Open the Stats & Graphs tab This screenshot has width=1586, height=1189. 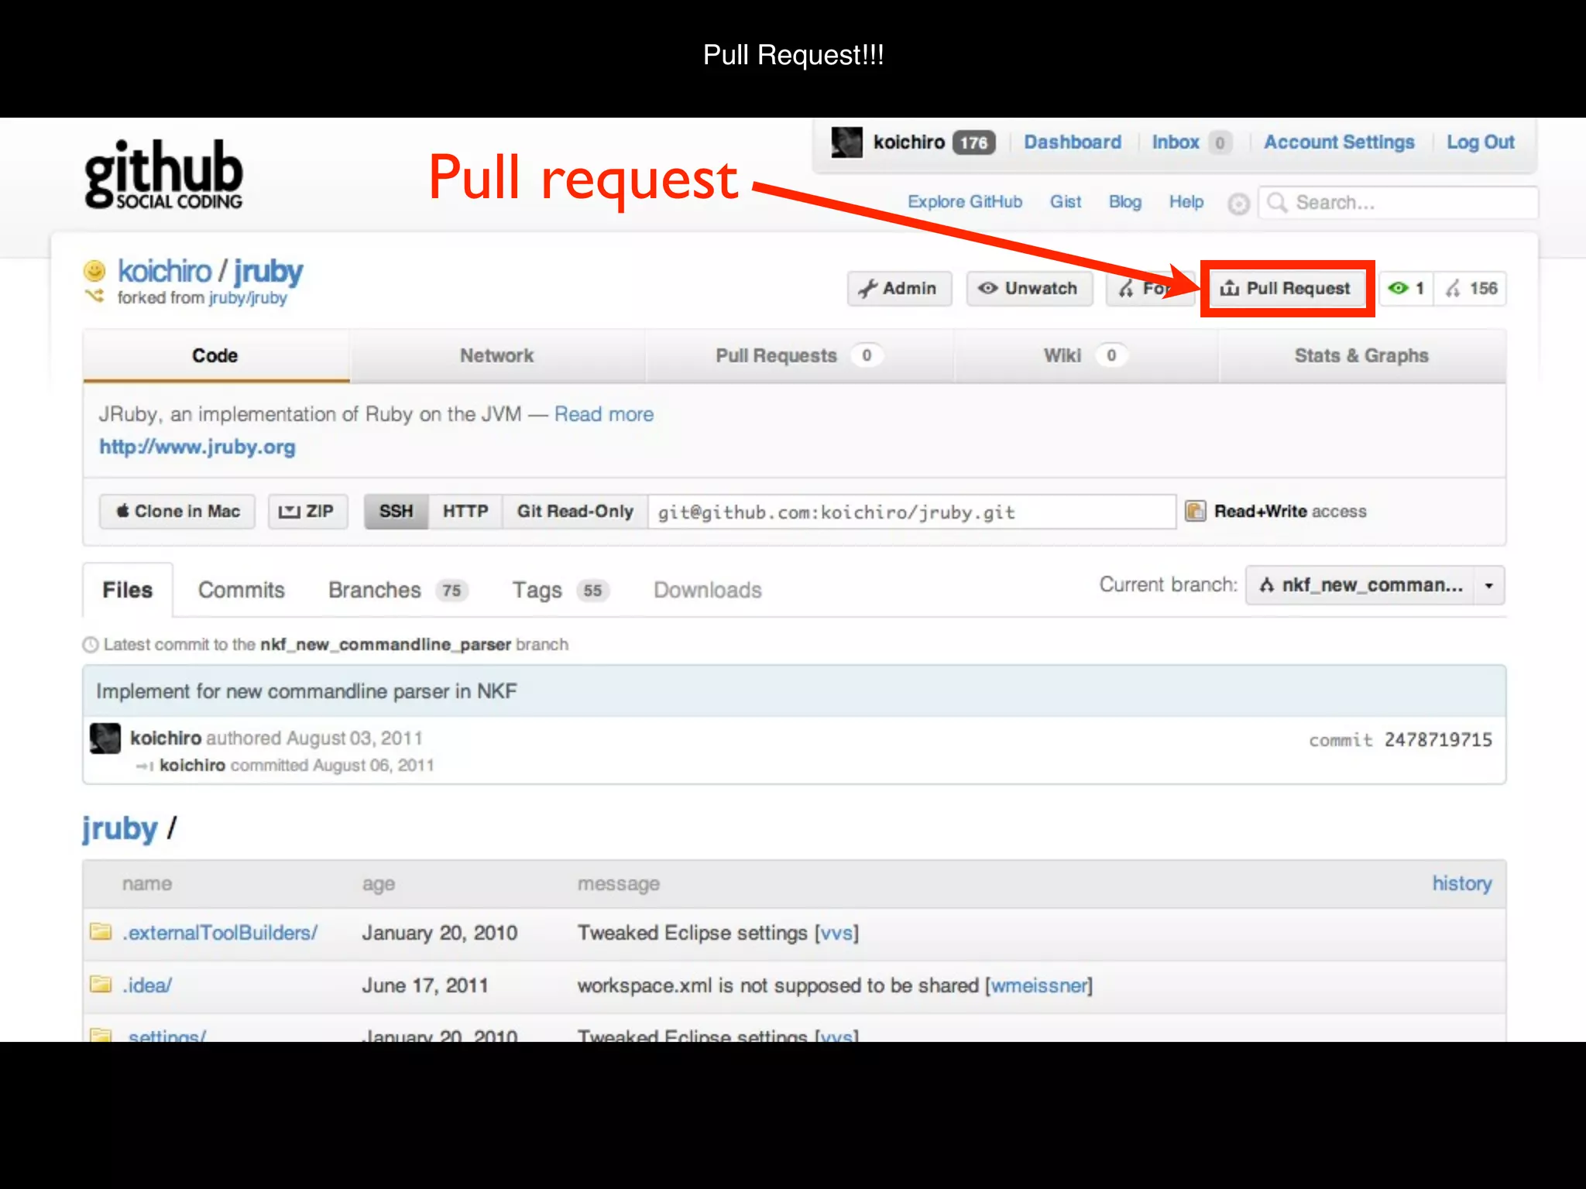[x=1361, y=356]
